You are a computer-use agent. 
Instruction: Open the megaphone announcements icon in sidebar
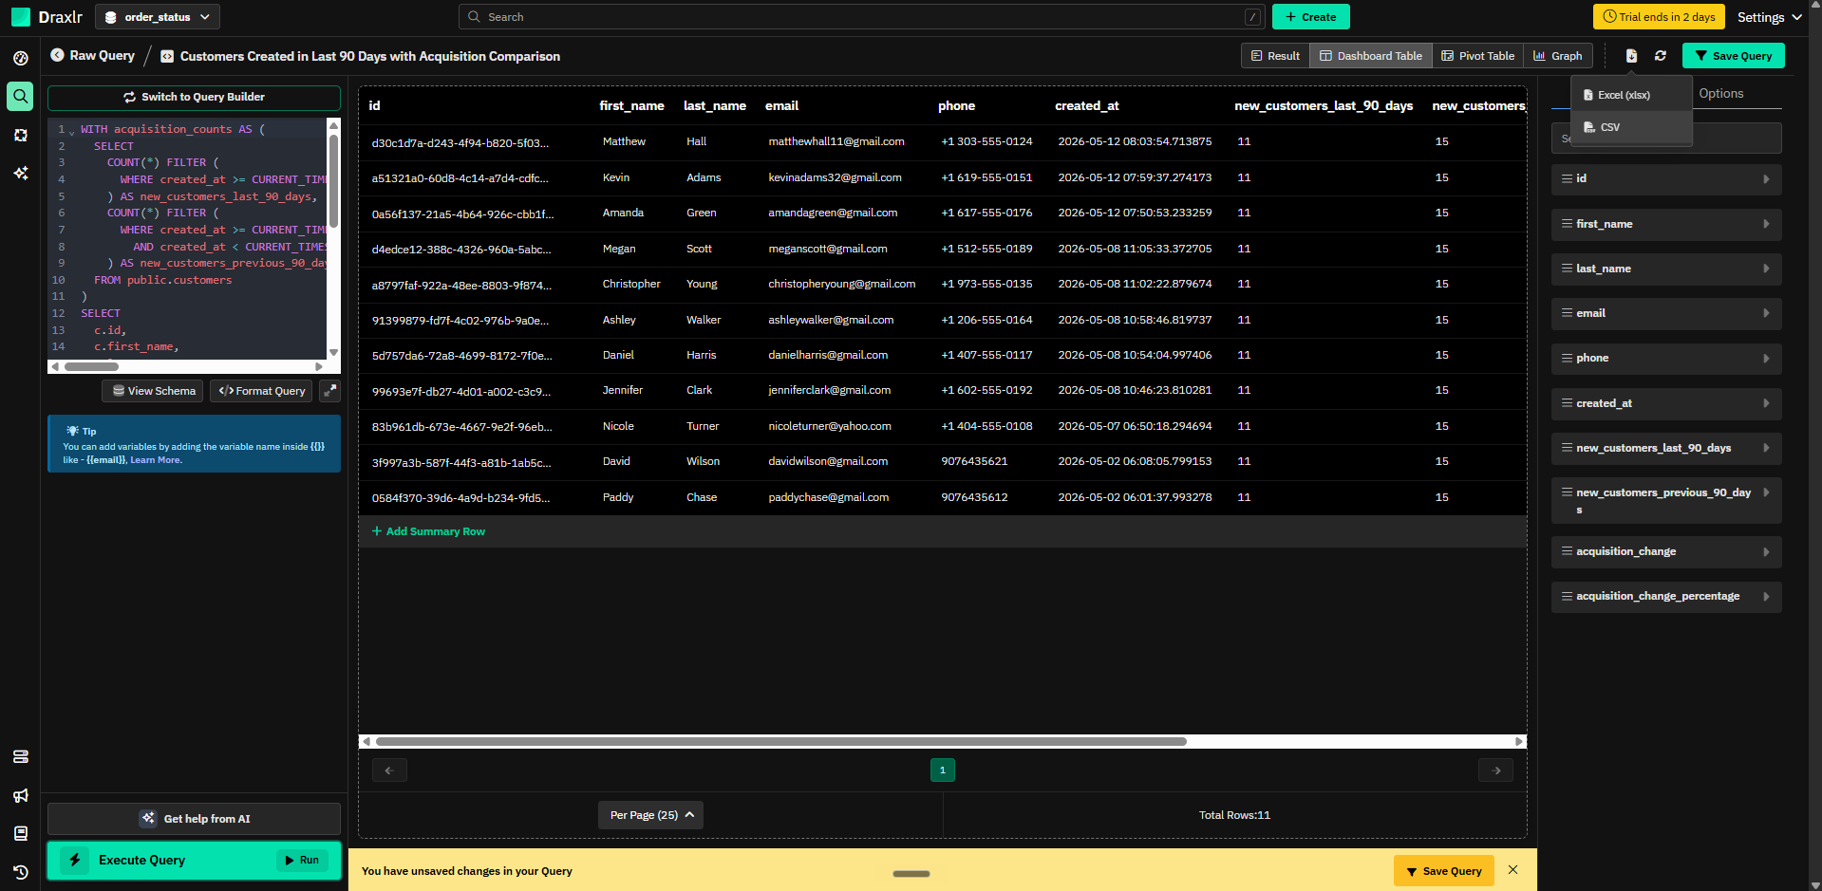click(21, 795)
